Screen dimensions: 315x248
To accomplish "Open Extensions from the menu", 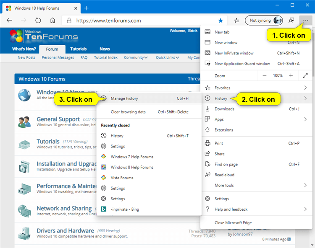I will [x=256, y=130].
